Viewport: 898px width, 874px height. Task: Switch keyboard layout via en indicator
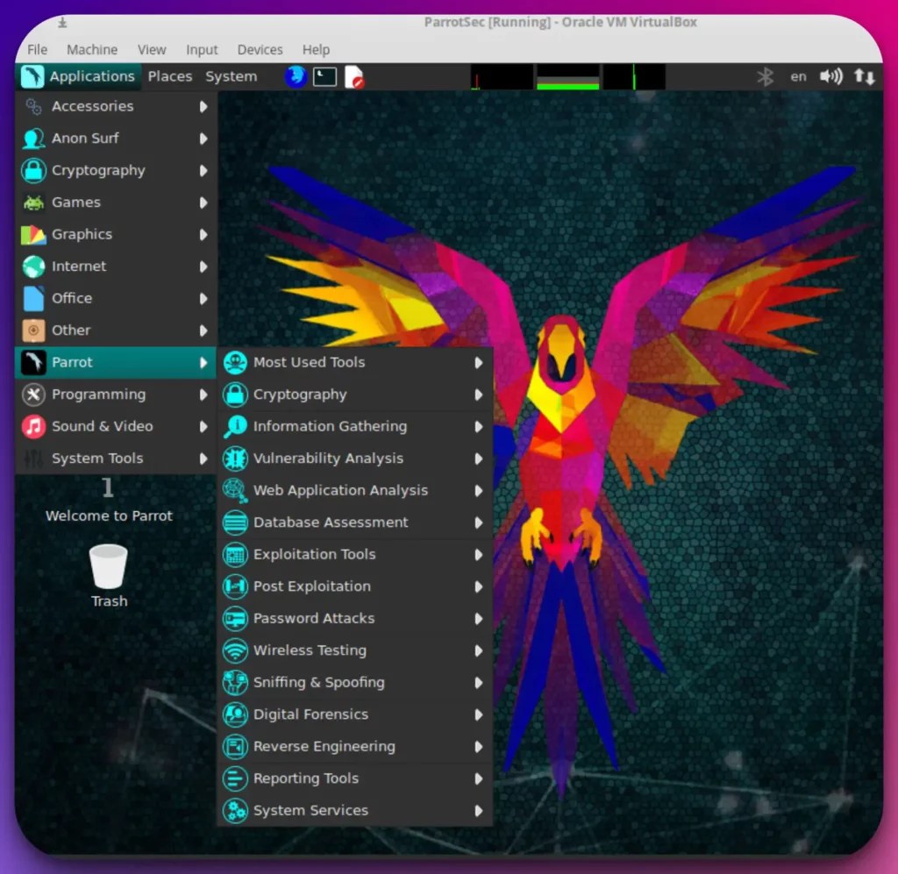[797, 76]
